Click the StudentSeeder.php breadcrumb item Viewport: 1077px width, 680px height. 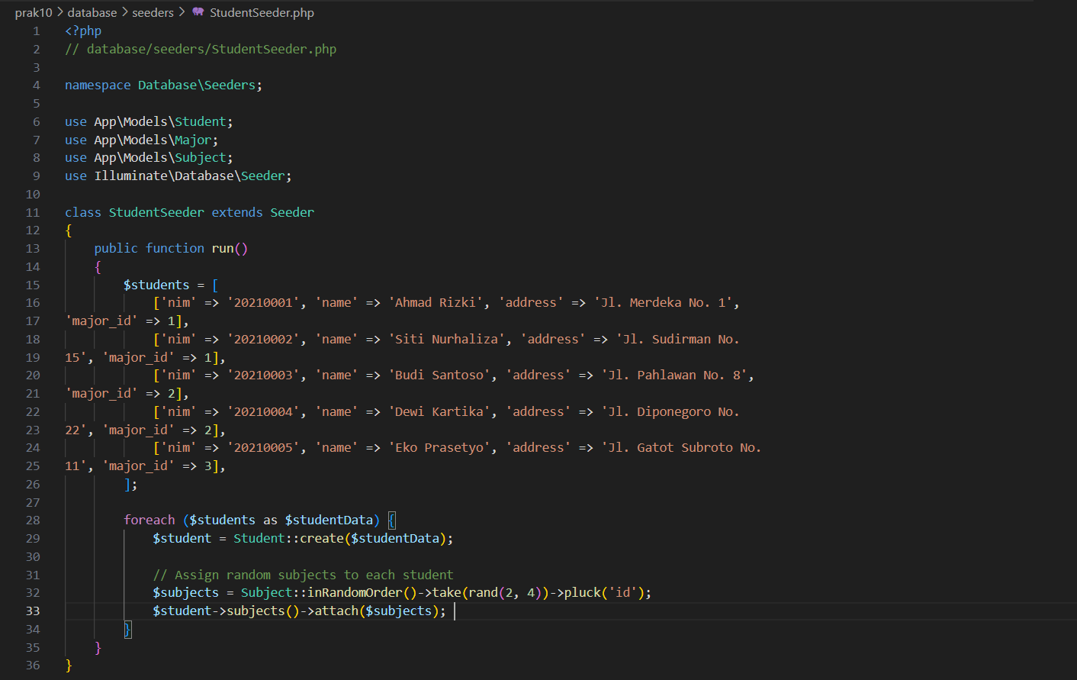point(262,12)
